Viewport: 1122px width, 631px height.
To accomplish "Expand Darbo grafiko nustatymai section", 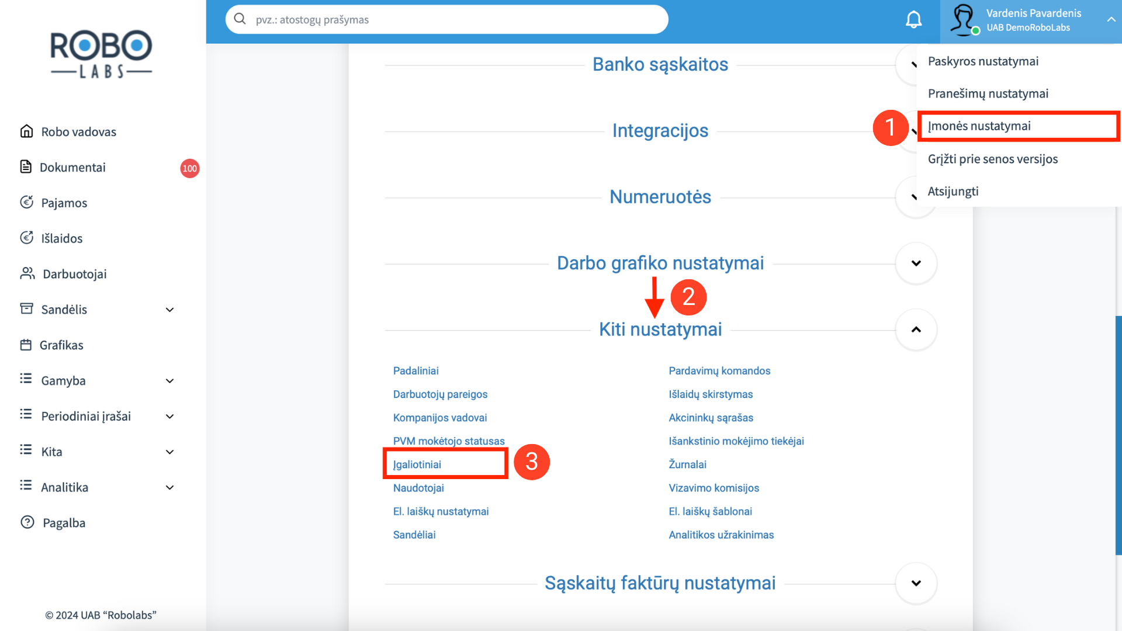I will tap(916, 264).
